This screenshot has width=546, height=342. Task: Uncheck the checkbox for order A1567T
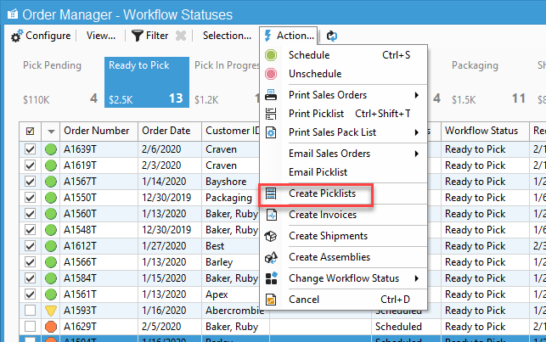click(x=31, y=182)
